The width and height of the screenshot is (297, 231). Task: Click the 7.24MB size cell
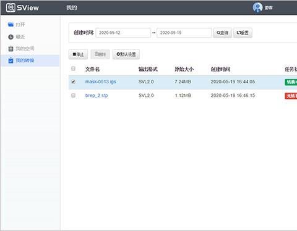click(183, 82)
